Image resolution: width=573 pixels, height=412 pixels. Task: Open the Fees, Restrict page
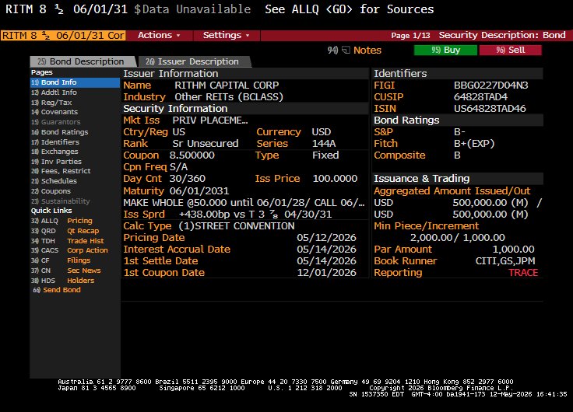(61, 171)
